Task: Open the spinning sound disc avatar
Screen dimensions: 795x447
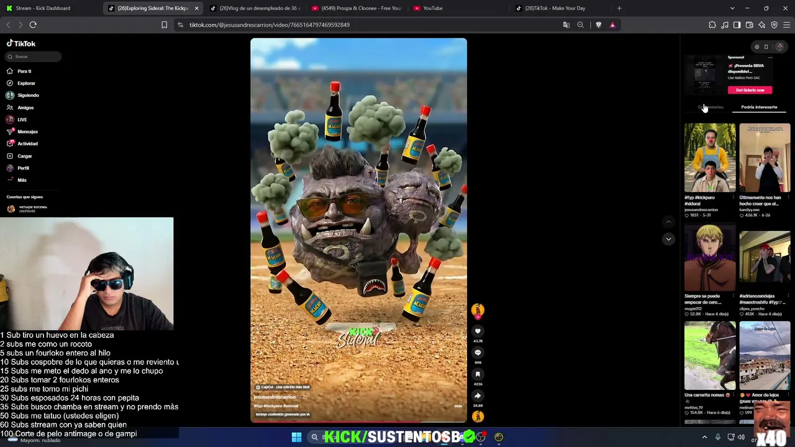Action: coord(478,417)
